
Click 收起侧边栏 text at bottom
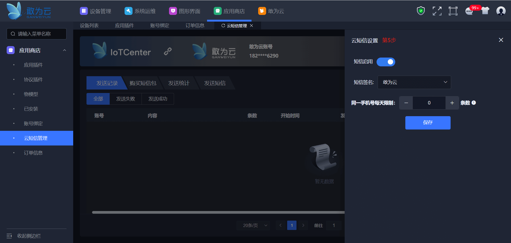[29, 236]
